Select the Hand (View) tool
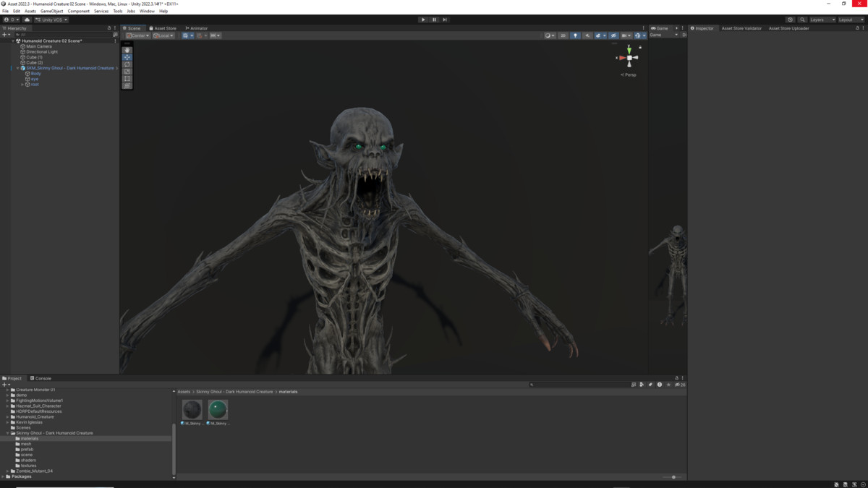Screen dimensions: 868x488 [127, 50]
